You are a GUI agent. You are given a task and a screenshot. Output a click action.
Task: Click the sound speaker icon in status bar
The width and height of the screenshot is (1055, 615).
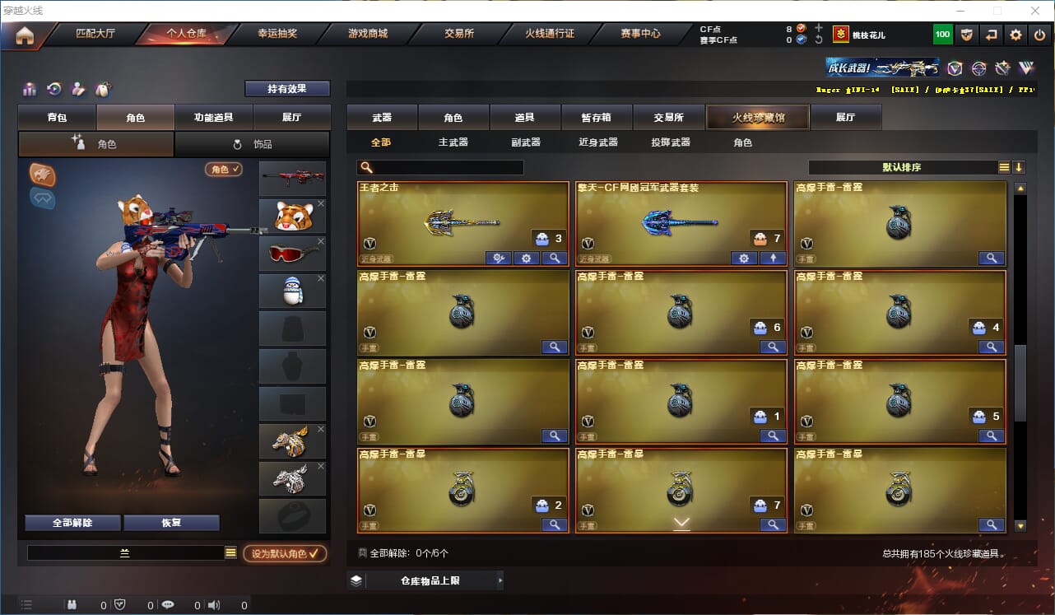(214, 605)
